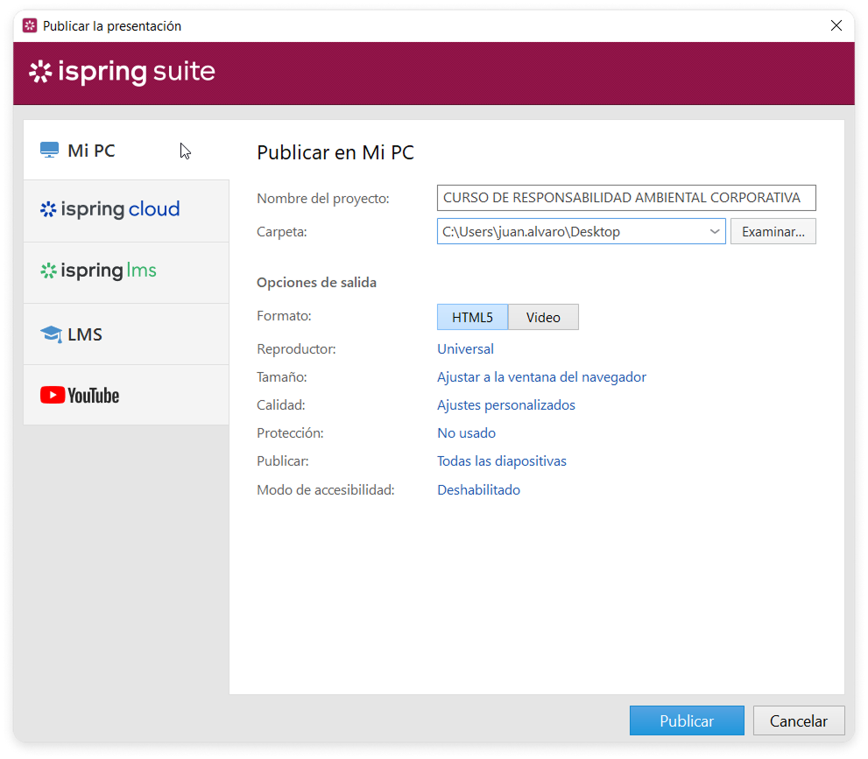Open the Universal player settings link
This screenshot has height=759, width=868.
(465, 349)
